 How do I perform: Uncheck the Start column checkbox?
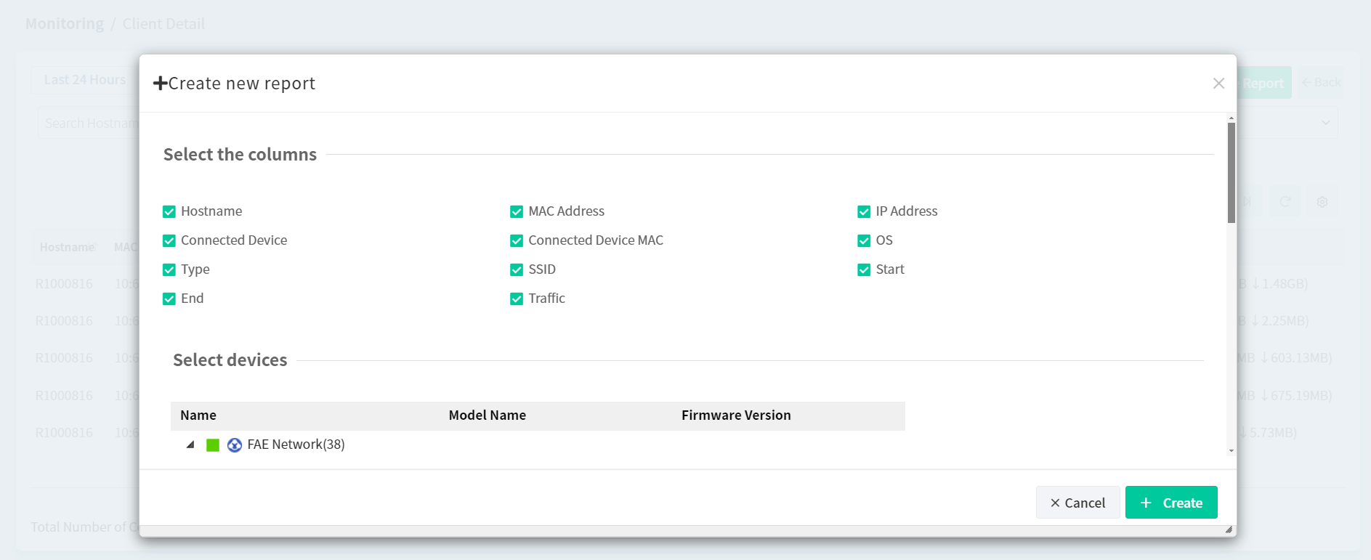[864, 269]
